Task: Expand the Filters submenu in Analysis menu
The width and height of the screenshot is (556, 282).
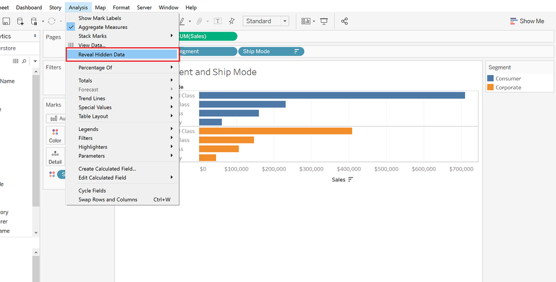Action: coord(122,138)
